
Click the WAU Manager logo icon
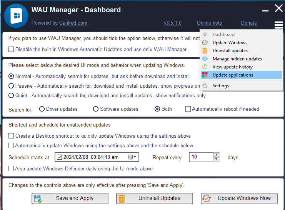(16, 16)
